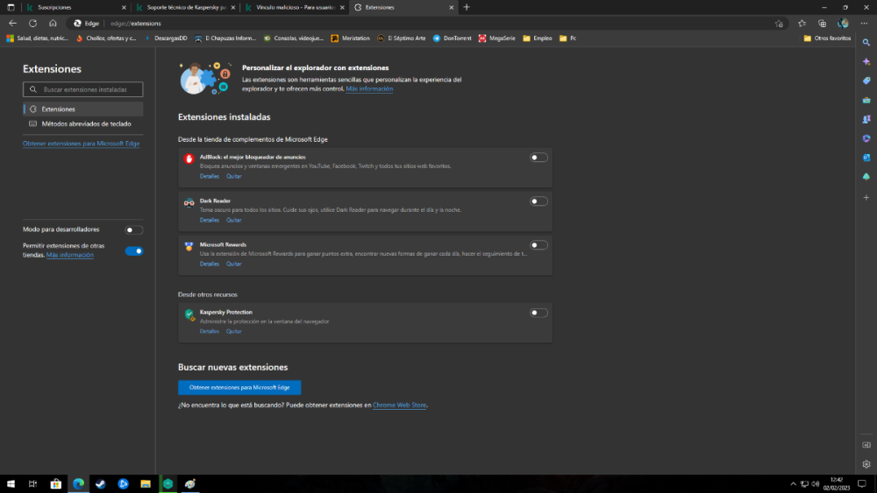Open the DonTorrent bookmark
Screen dimensions: 877x493
(452, 39)
